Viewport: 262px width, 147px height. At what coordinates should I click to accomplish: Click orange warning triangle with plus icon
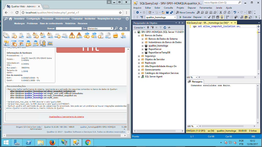[72, 36]
